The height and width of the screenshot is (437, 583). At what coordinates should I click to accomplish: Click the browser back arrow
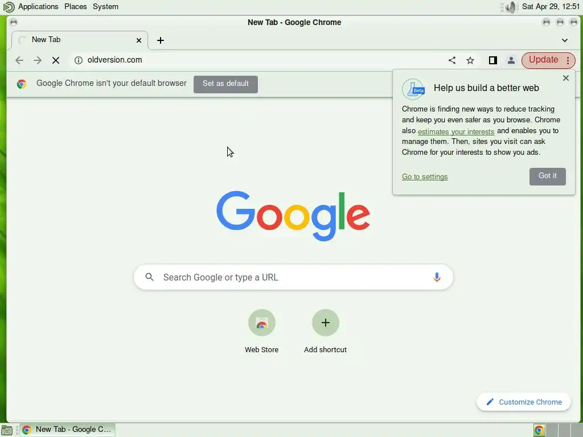pyautogui.click(x=19, y=60)
